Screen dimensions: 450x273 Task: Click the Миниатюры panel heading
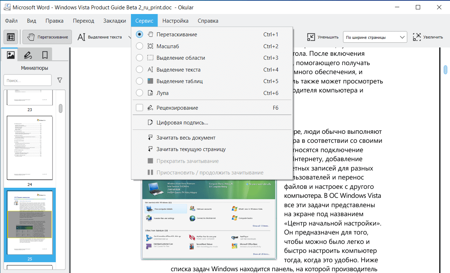tap(35, 68)
